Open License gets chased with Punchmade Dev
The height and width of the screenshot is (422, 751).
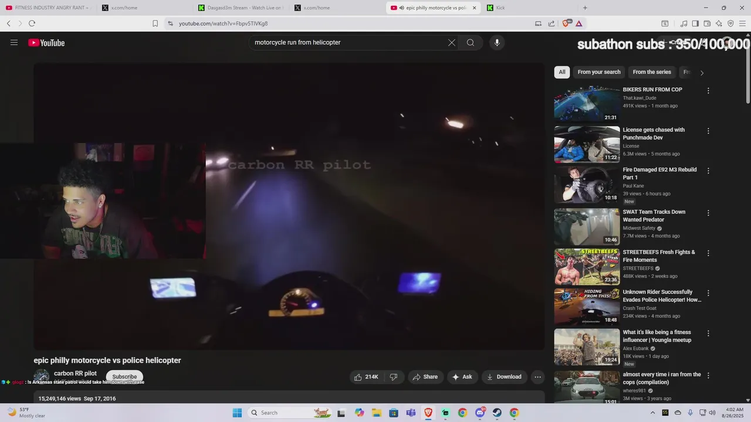(654, 134)
